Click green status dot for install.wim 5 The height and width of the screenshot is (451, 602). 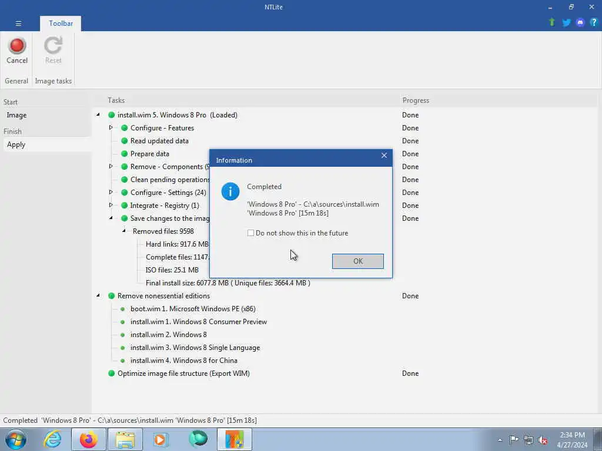tap(111, 115)
